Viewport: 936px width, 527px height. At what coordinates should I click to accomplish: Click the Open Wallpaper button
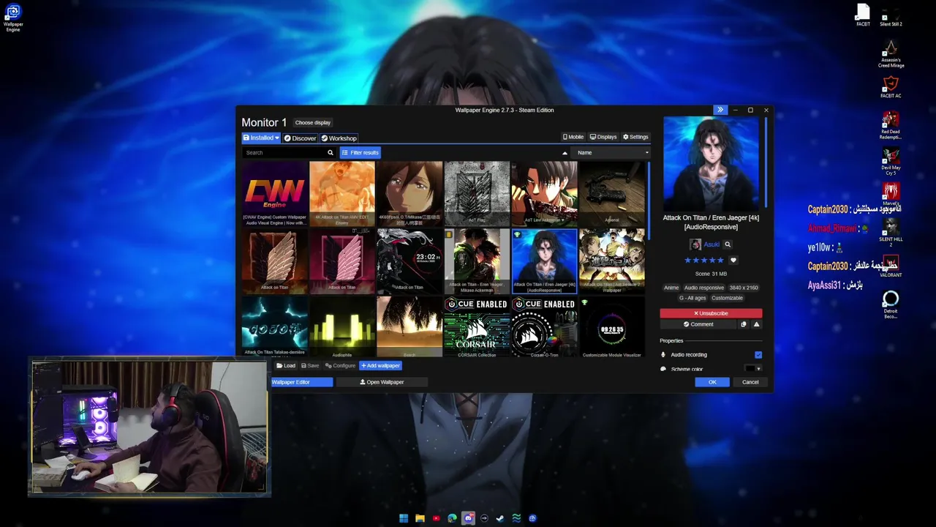pos(382,382)
